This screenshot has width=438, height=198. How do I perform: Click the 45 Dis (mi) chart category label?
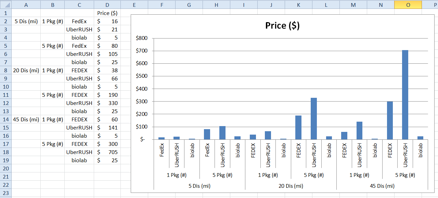click(x=382, y=186)
